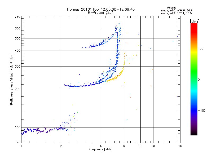
Task: Click the 'Frequency [MHz]' axis label
Action: pos(100,149)
